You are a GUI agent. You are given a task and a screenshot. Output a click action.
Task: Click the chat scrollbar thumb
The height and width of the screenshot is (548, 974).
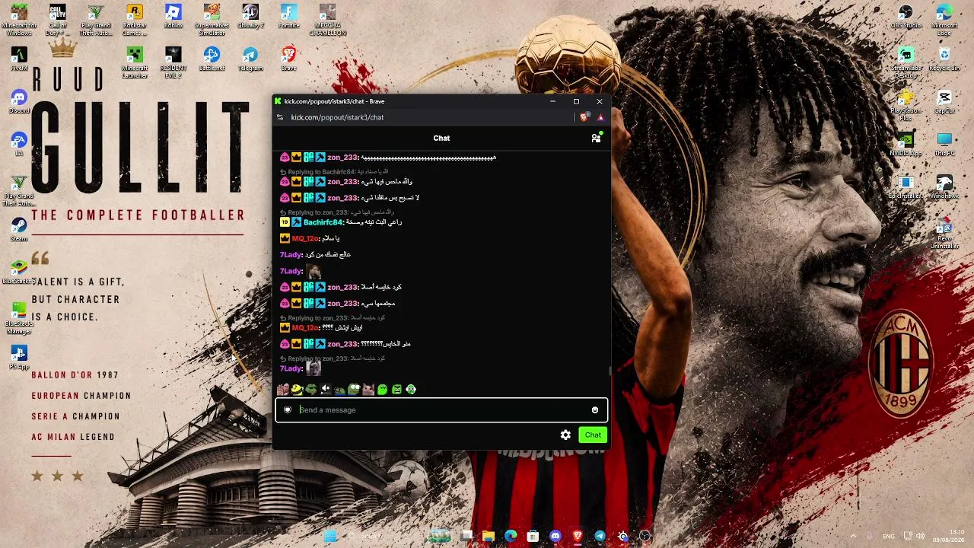pos(609,371)
